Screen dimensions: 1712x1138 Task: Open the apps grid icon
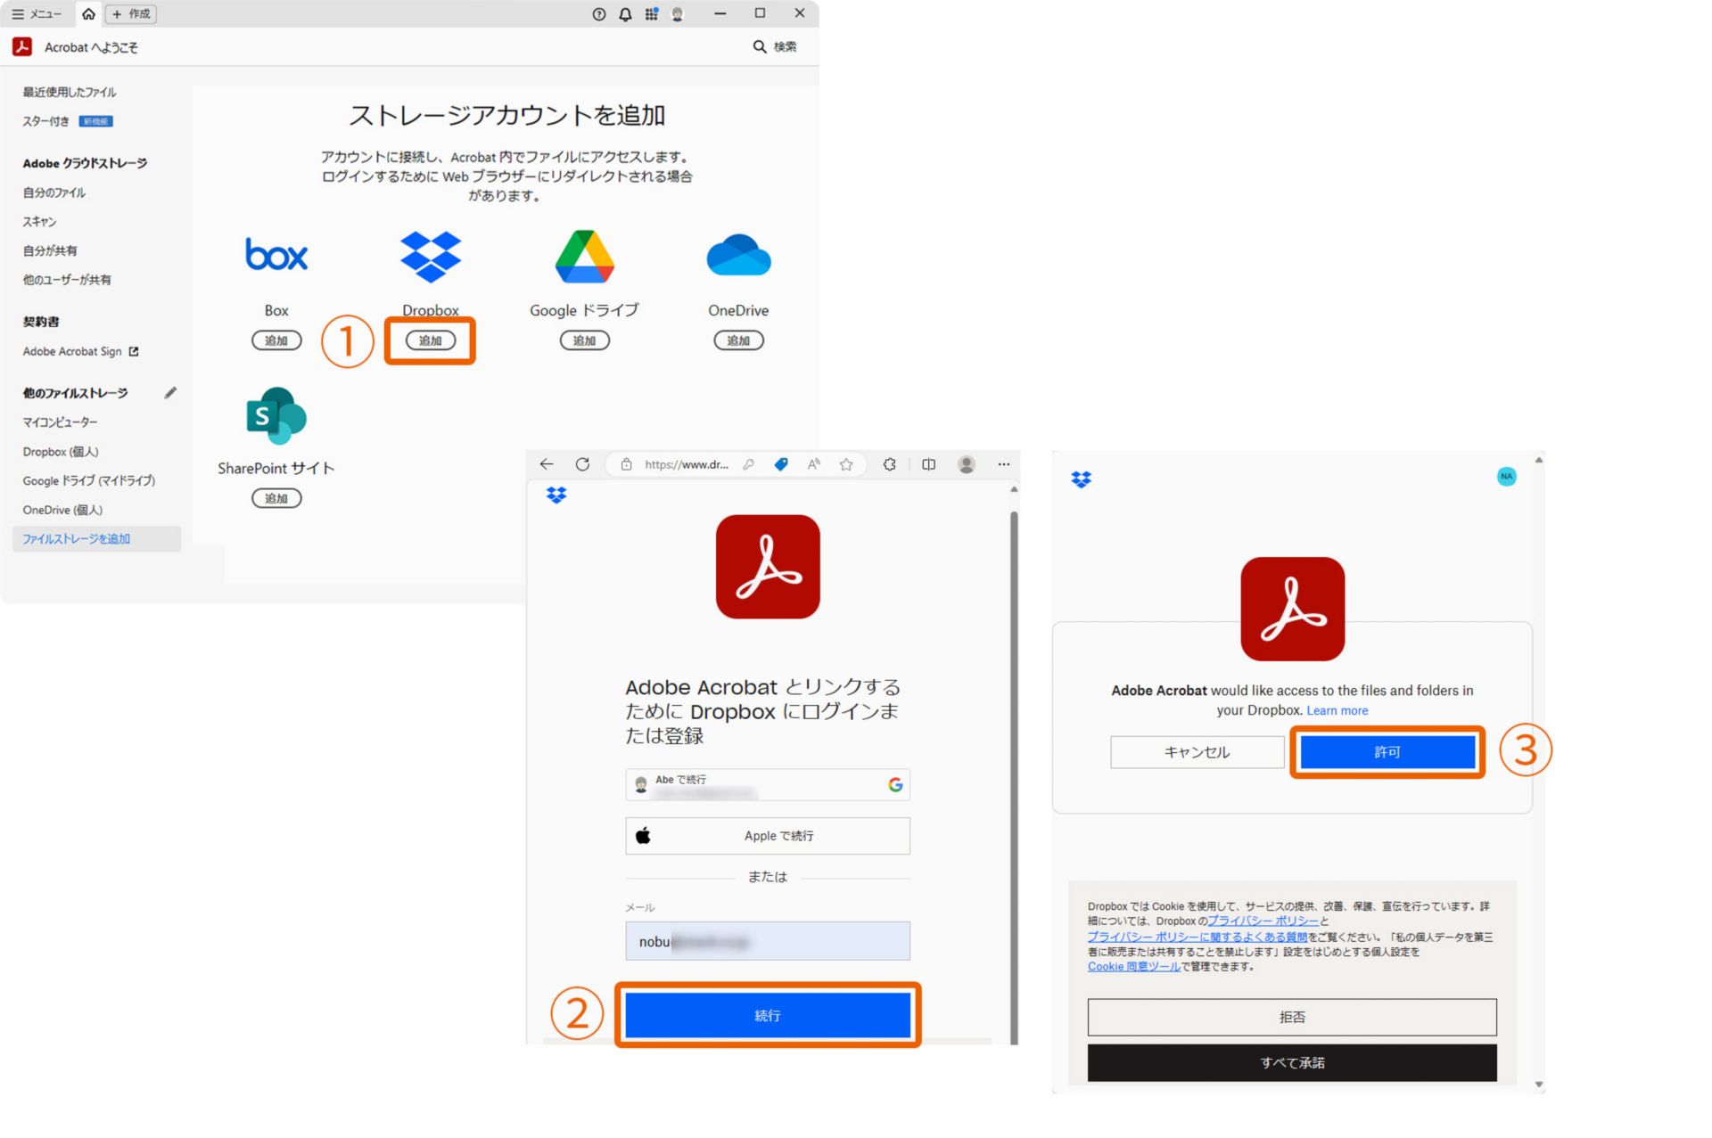652,14
